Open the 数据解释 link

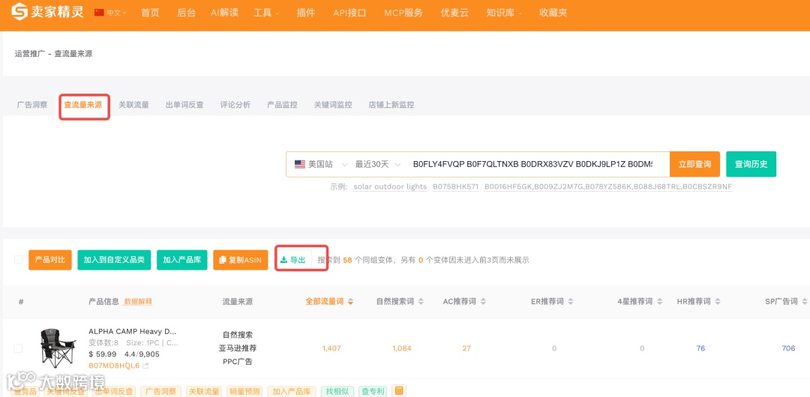point(138,301)
